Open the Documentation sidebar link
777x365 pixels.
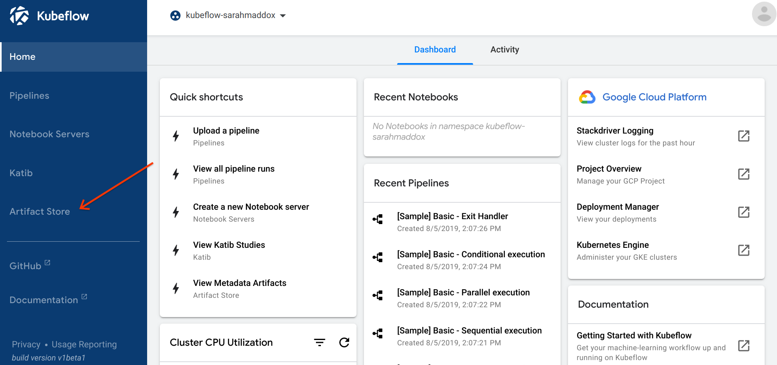click(x=43, y=300)
